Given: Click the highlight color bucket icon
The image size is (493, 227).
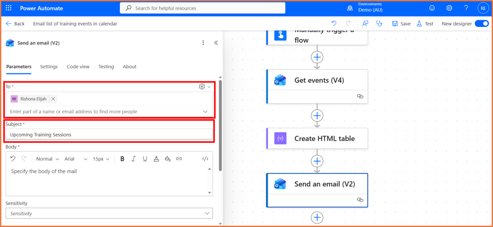Looking at the screenshot, I should (168, 159).
